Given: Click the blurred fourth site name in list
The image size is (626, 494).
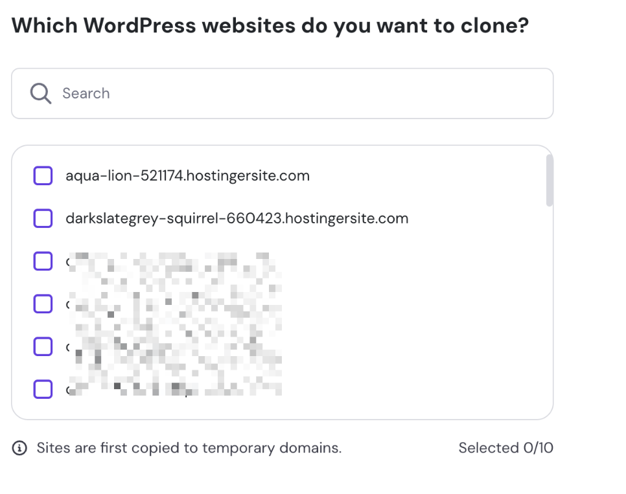Looking at the screenshot, I should click(x=174, y=304).
